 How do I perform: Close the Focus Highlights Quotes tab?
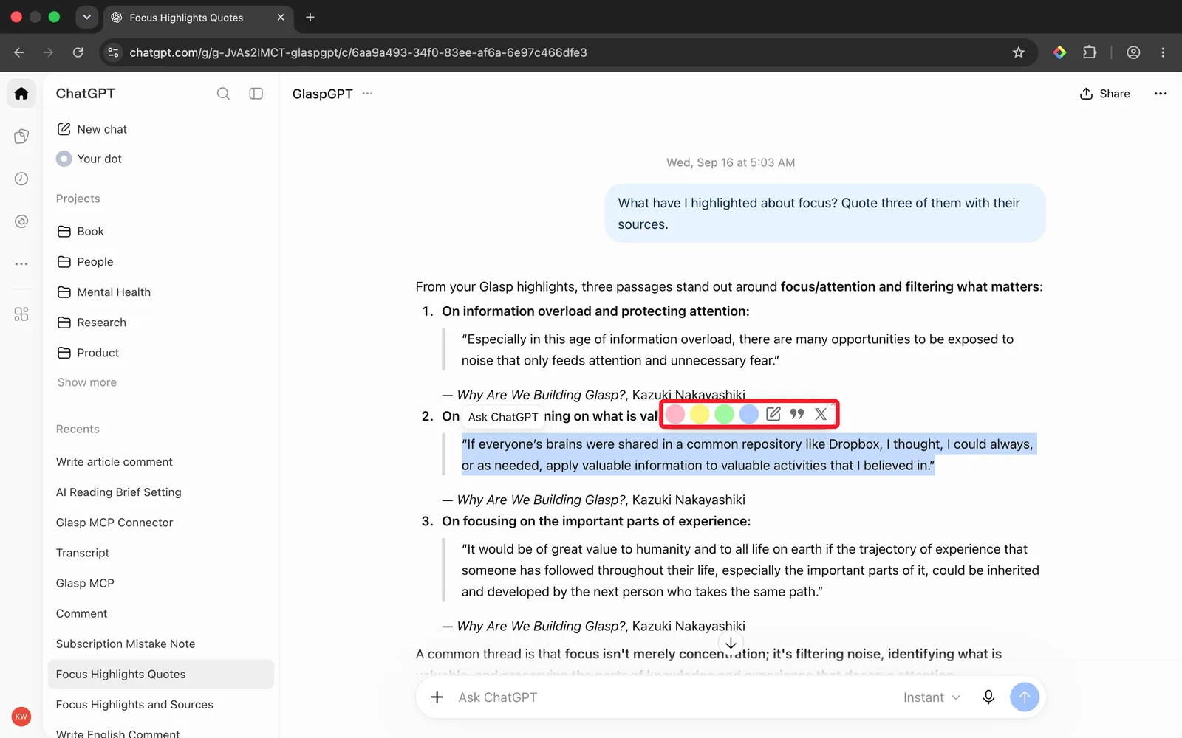pyautogui.click(x=281, y=18)
